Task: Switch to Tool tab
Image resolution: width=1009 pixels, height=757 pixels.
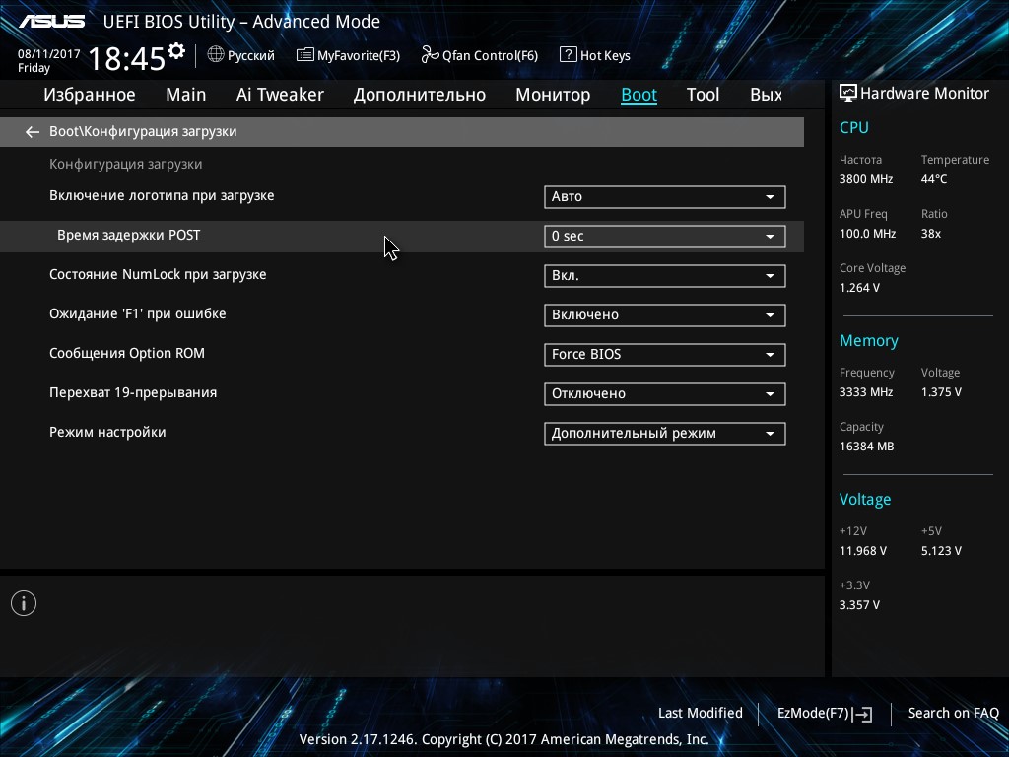Action: (x=703, y=95)
